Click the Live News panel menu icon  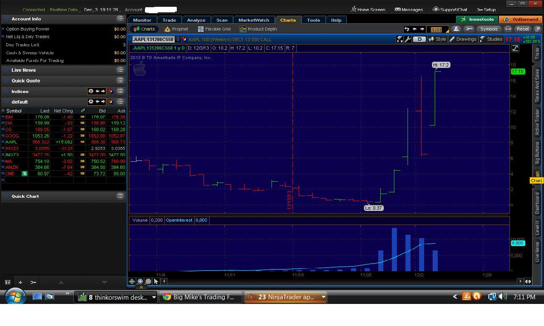pos(120,70)
